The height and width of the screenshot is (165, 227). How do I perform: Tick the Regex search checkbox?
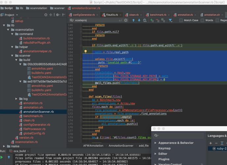217,20
